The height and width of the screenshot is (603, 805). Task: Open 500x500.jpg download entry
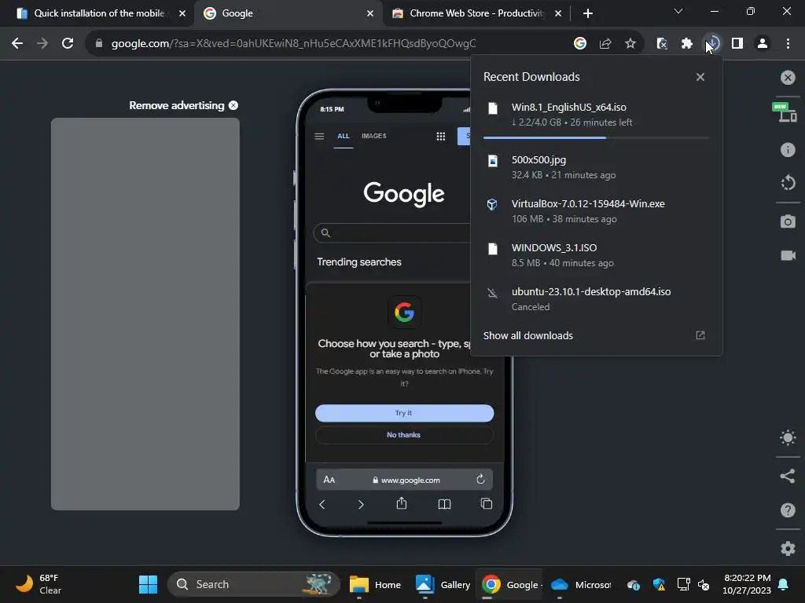point(597,167)
